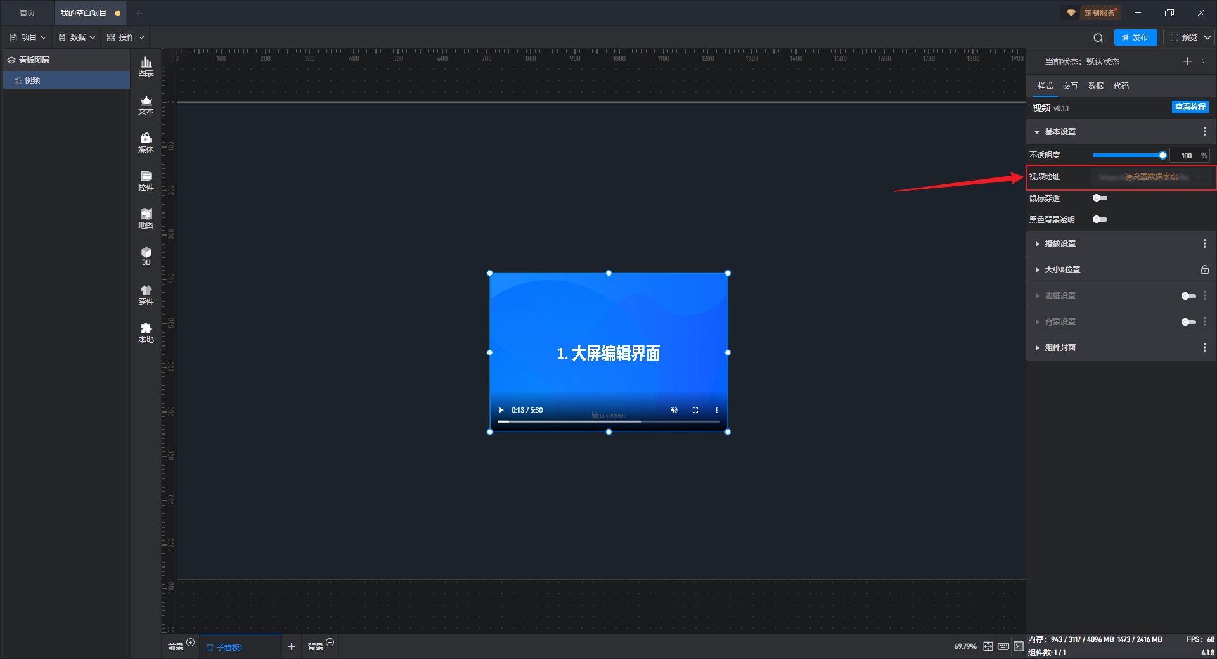Add a new component state with plus

(1187, 61)
